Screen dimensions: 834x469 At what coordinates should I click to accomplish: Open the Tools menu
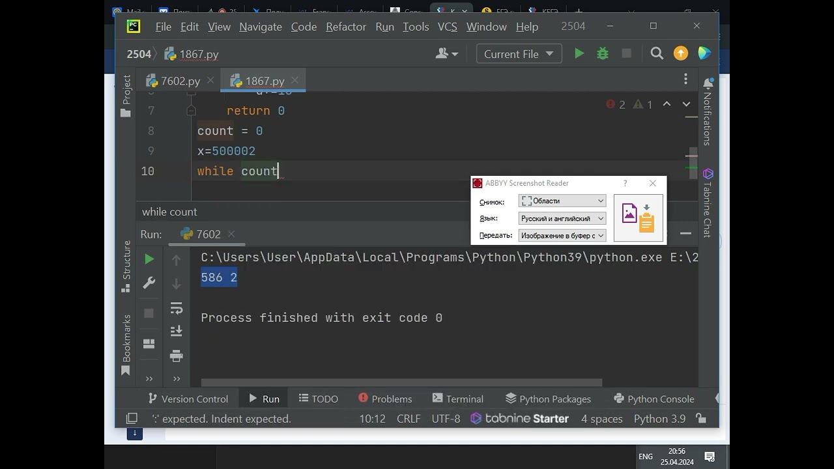click(416, 26)
